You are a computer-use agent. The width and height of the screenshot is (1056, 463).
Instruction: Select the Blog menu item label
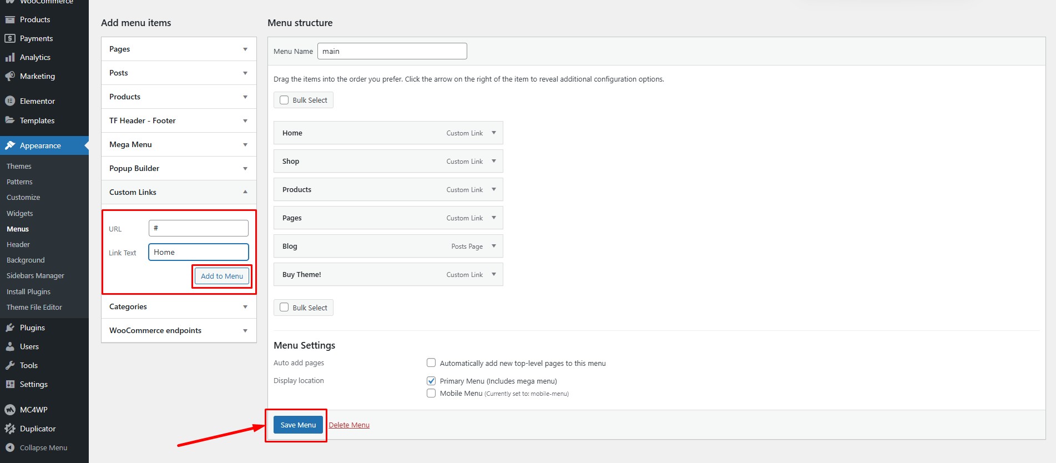coord(290,246)
